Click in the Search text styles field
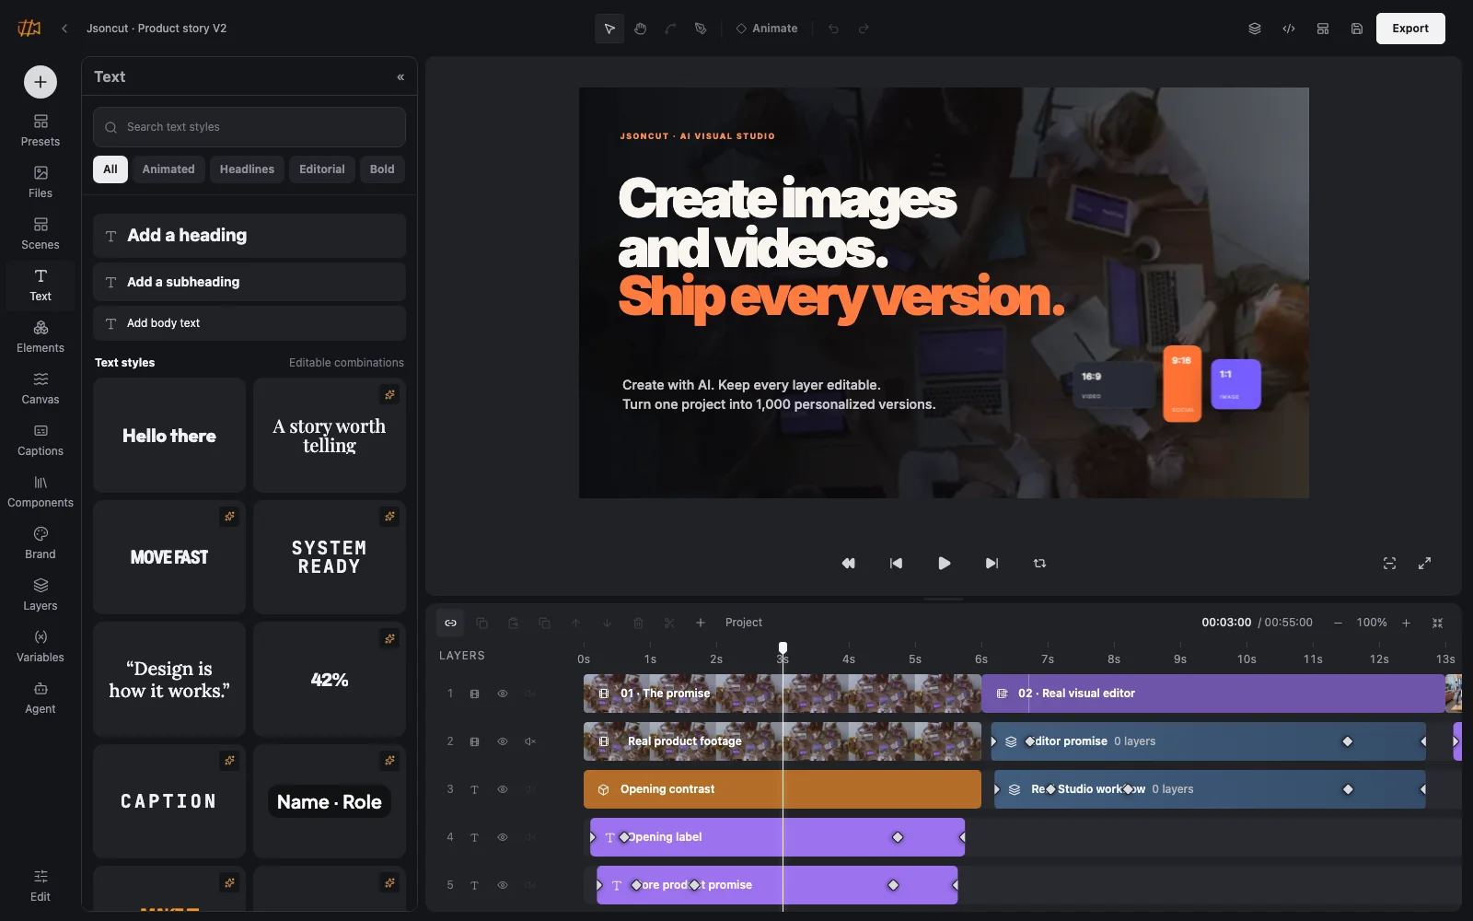The height and width of the screenshot is (921, 1473). coord(249,127)
